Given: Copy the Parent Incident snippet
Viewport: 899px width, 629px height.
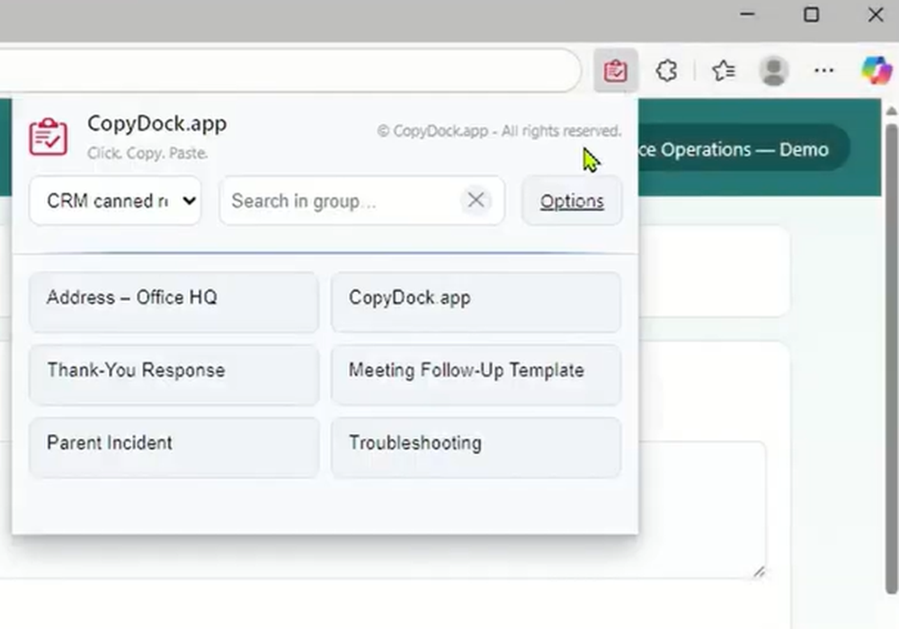Looking at the screenshot, I should point(173,448).
